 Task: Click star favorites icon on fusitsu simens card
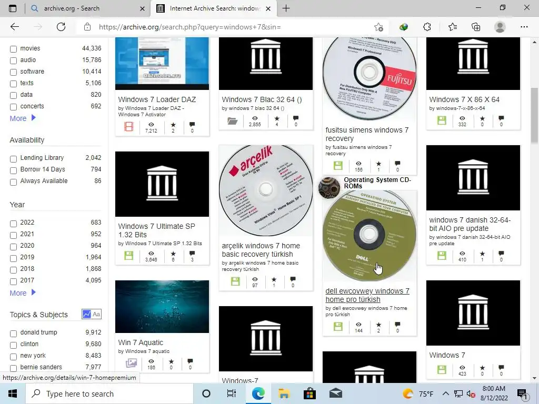pyautogui.click(x=378, y=164)
